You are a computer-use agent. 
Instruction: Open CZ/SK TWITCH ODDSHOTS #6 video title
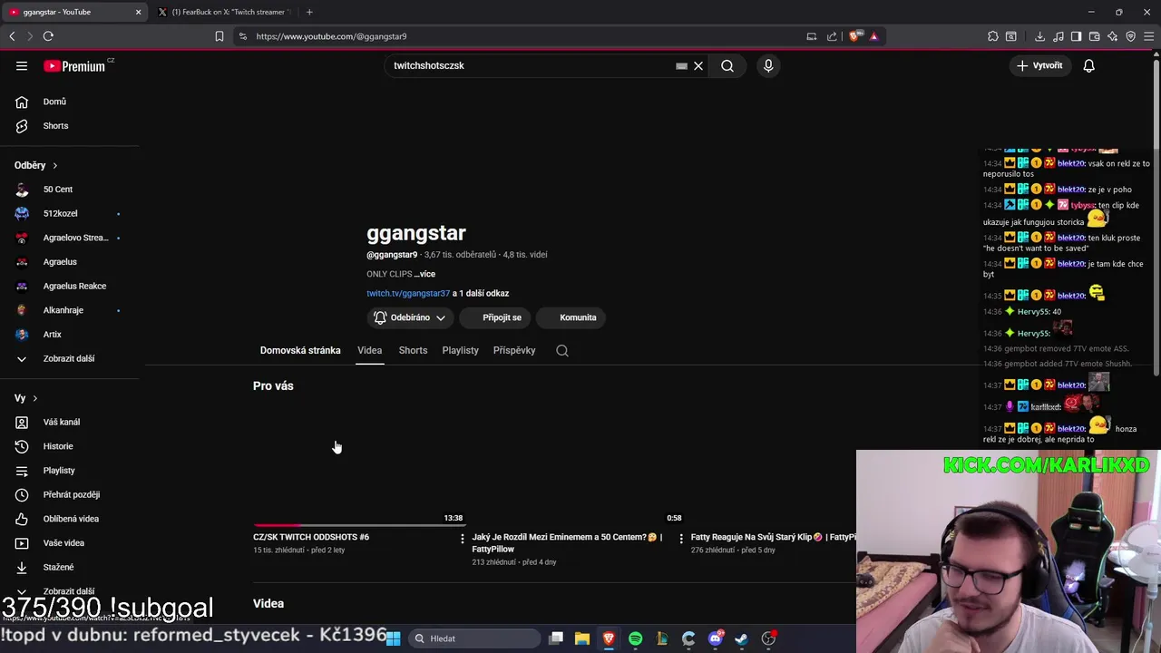click(x=311, y=537)
